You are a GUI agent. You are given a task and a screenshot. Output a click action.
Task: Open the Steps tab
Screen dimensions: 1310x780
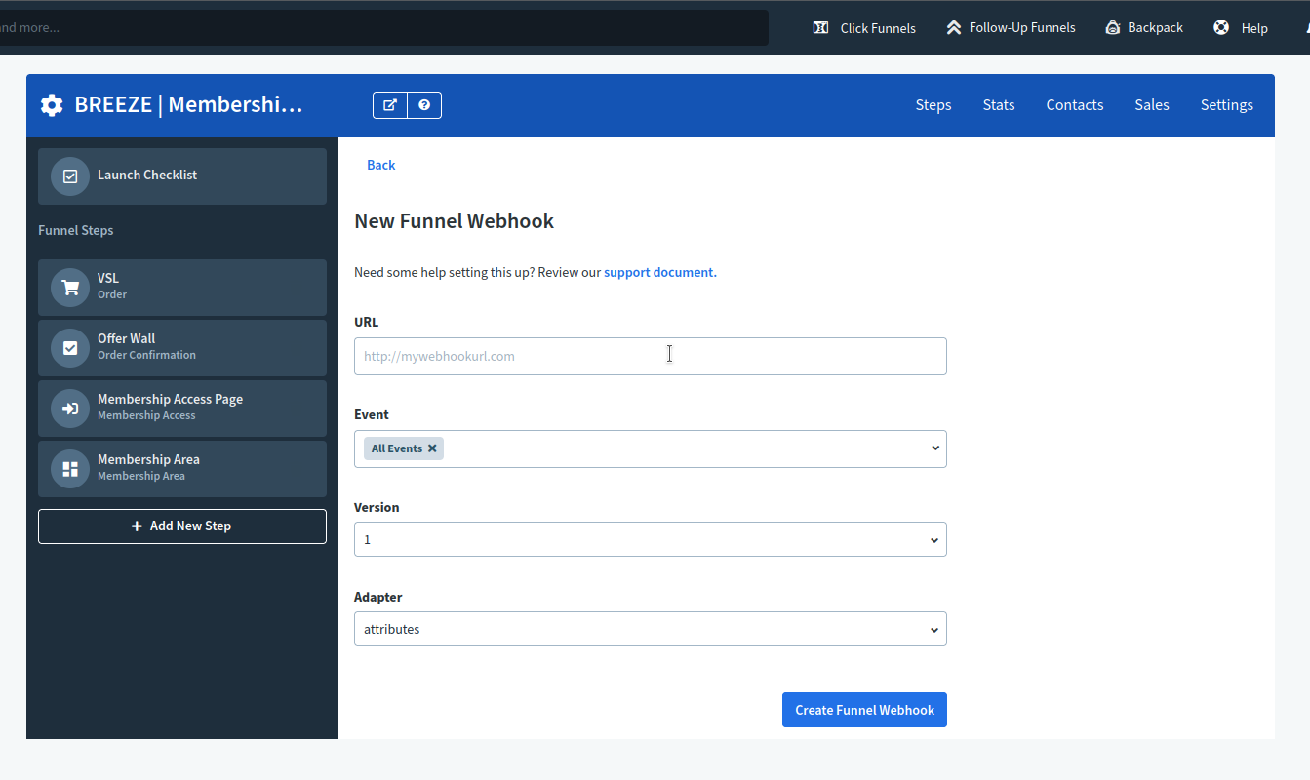click(x=933, y=105)
